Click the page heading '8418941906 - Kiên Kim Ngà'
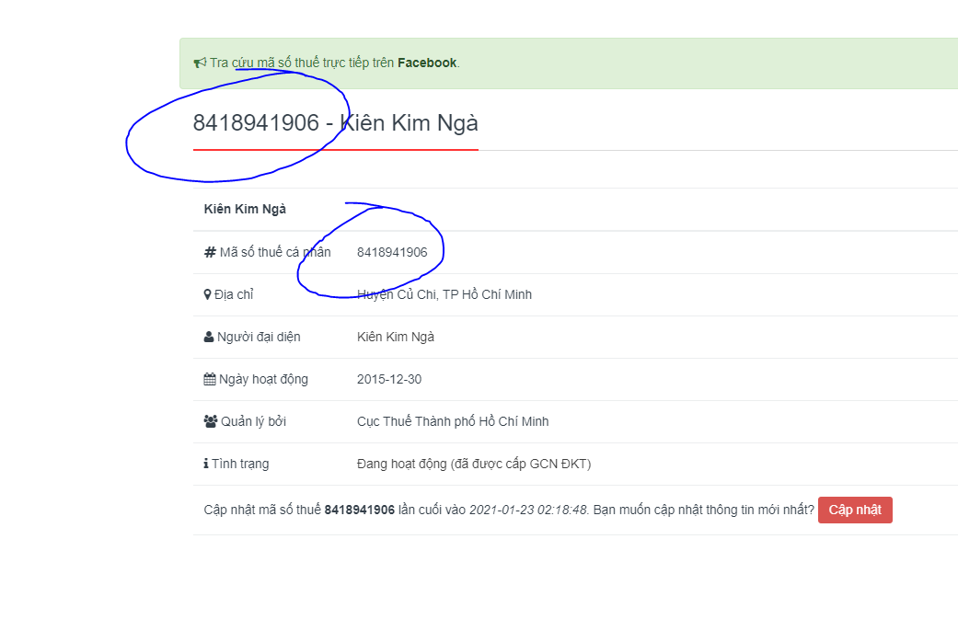Screen dimensions: 958x631 click(x=335, y=123)
